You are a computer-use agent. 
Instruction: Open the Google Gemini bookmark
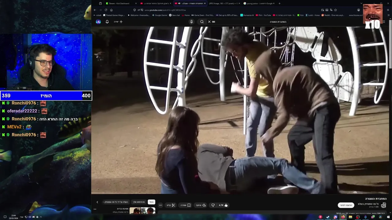point(160,15)
